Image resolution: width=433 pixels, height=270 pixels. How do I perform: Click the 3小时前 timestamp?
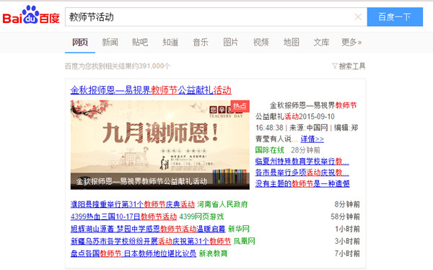pyautogui.click(x=347, y=241)
